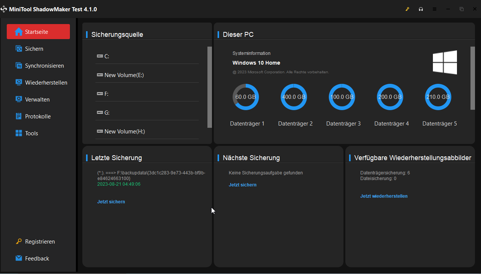This screenshot has width=481, height=274.
Task: Click the Datenträger 5 label
Action: click(x=440, y=124)
